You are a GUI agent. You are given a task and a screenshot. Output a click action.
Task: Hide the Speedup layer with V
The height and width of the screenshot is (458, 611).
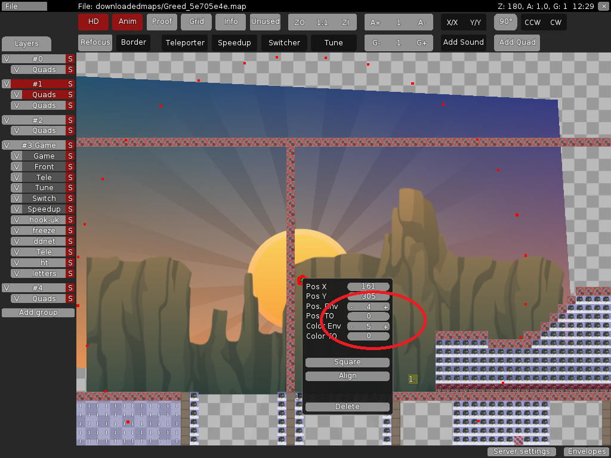coord(16,209)
